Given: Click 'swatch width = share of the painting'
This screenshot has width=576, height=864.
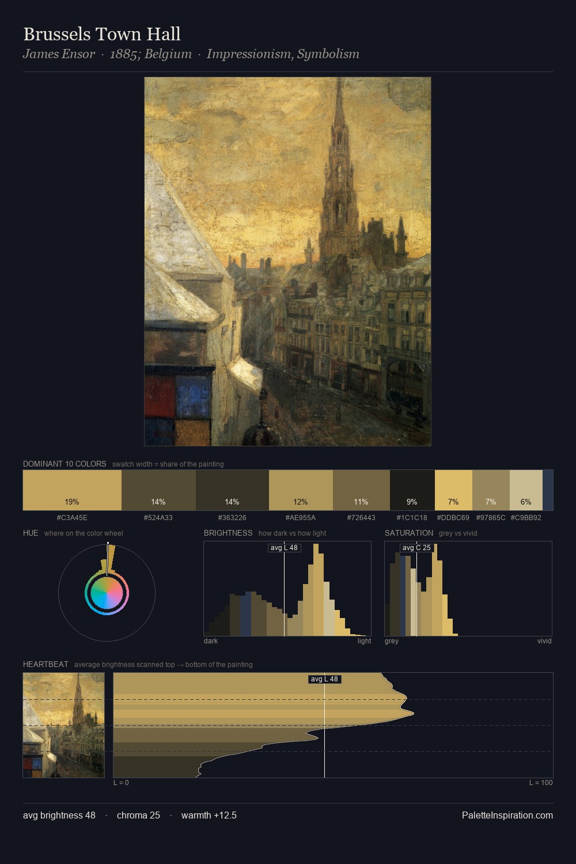Looking at the screenshot, I should [x=168, y=464].
